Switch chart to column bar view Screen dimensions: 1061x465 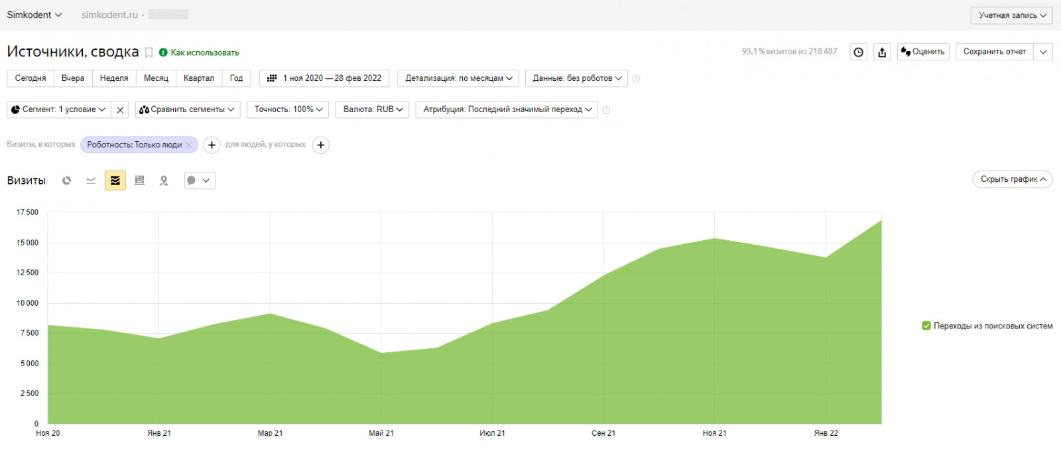[139, 180]
